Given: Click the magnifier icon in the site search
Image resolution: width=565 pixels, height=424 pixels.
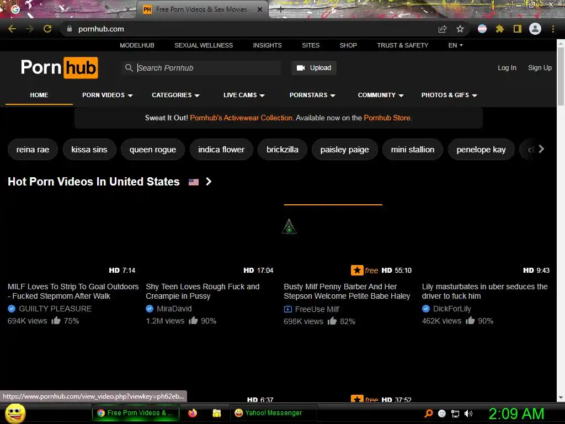Looking at the screenshot, I should [129, 68].
